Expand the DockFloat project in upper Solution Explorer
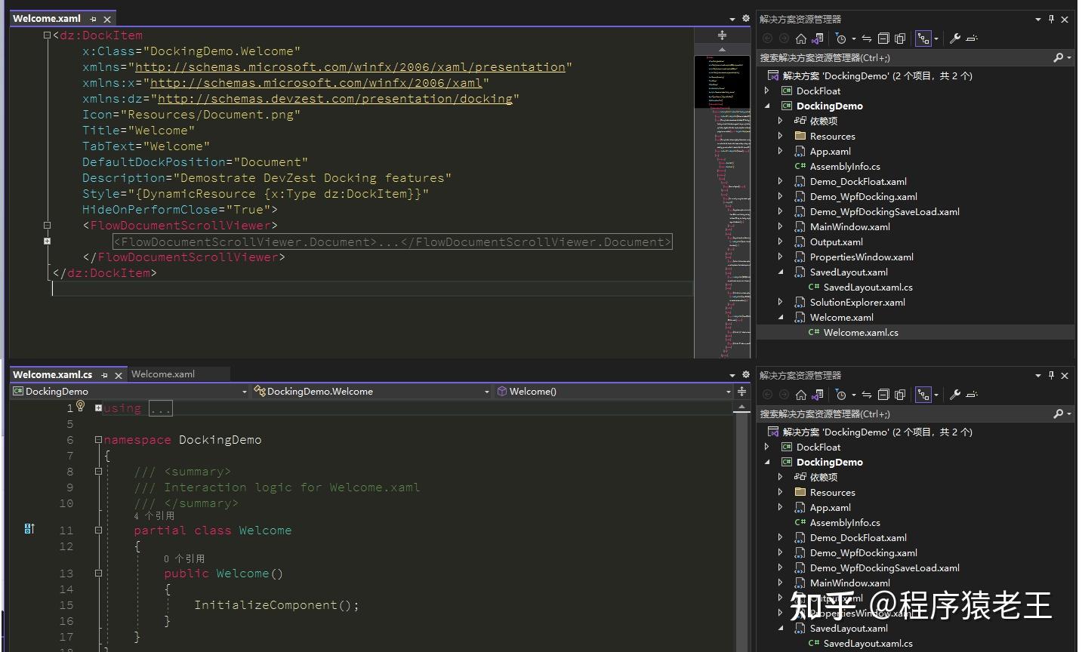The image size is (1082, 652). pyautogui.click(x=767, y=91)
